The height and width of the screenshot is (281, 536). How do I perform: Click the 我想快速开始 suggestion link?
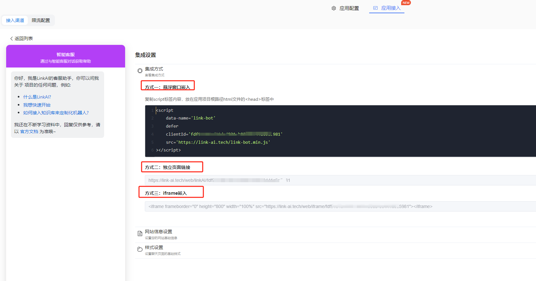pos(37,105)
